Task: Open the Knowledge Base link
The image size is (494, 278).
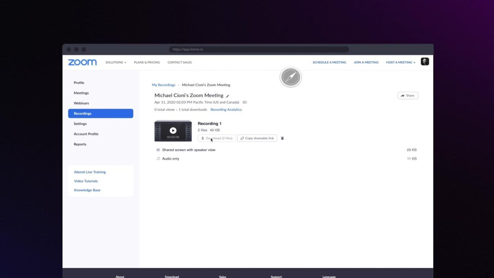Action: tap(87, 190)
